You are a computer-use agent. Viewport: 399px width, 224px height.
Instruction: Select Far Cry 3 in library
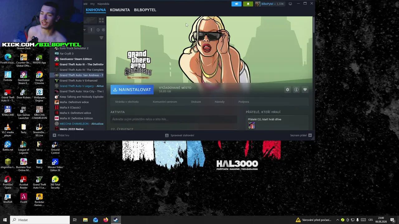pyautogui.click(x=66, y=54)
